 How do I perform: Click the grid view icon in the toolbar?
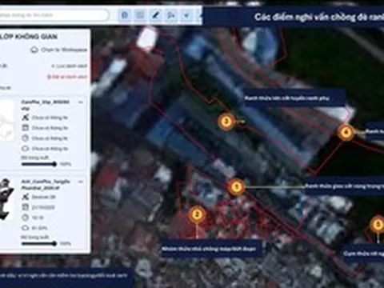coord(140,15)
